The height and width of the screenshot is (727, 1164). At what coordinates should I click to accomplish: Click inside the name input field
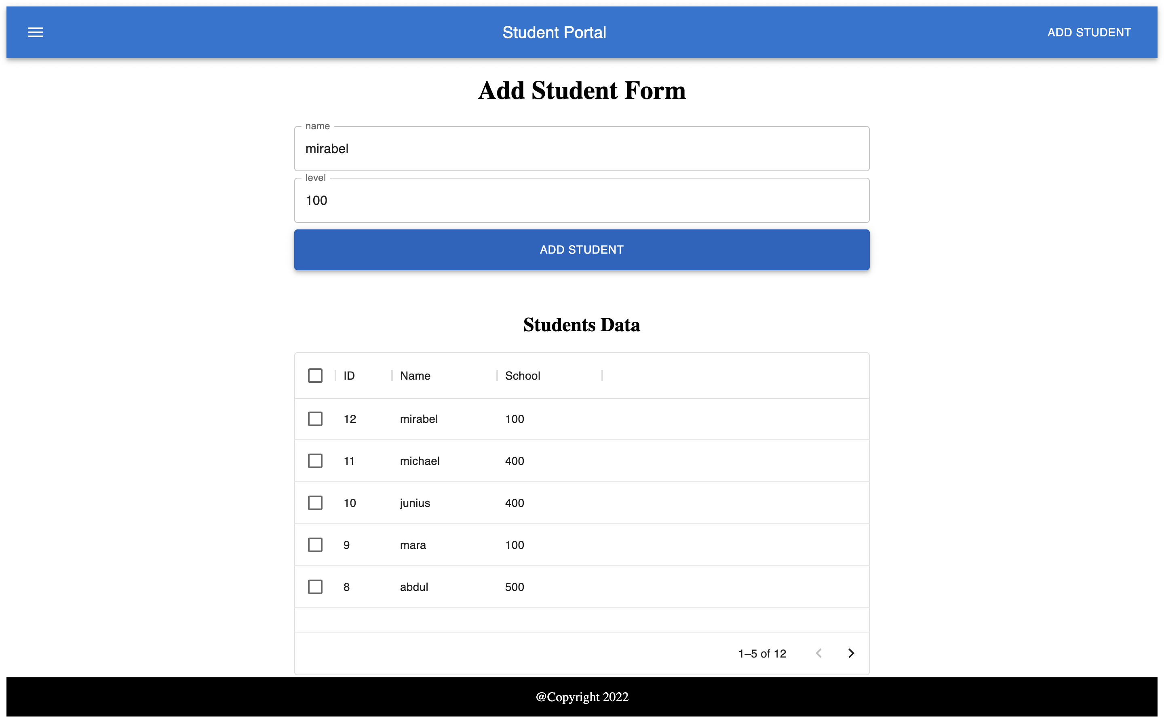point(581,149)
